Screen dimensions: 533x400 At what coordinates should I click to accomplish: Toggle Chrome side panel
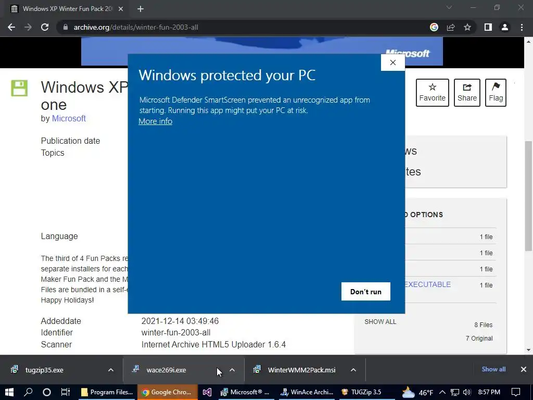pos(488,27)
